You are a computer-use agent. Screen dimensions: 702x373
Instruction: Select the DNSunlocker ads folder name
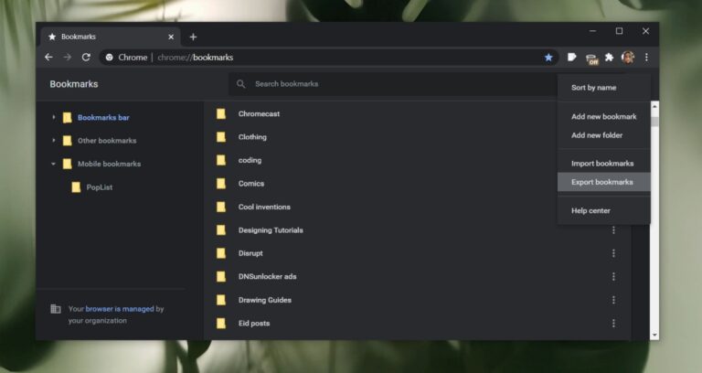pyautogui.click(x=267, y=277)
